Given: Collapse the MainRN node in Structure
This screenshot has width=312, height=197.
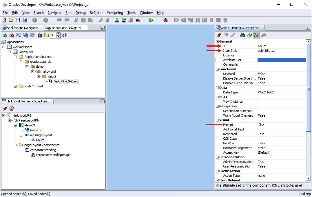Looking at the screenshot, I should [x=15, y=125].
